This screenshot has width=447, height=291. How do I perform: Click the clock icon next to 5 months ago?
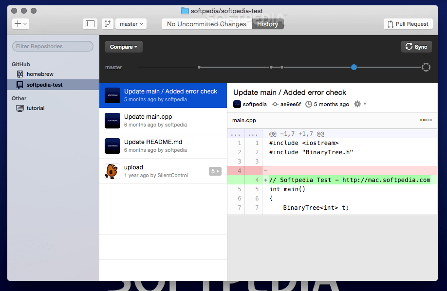coord(308,104)
